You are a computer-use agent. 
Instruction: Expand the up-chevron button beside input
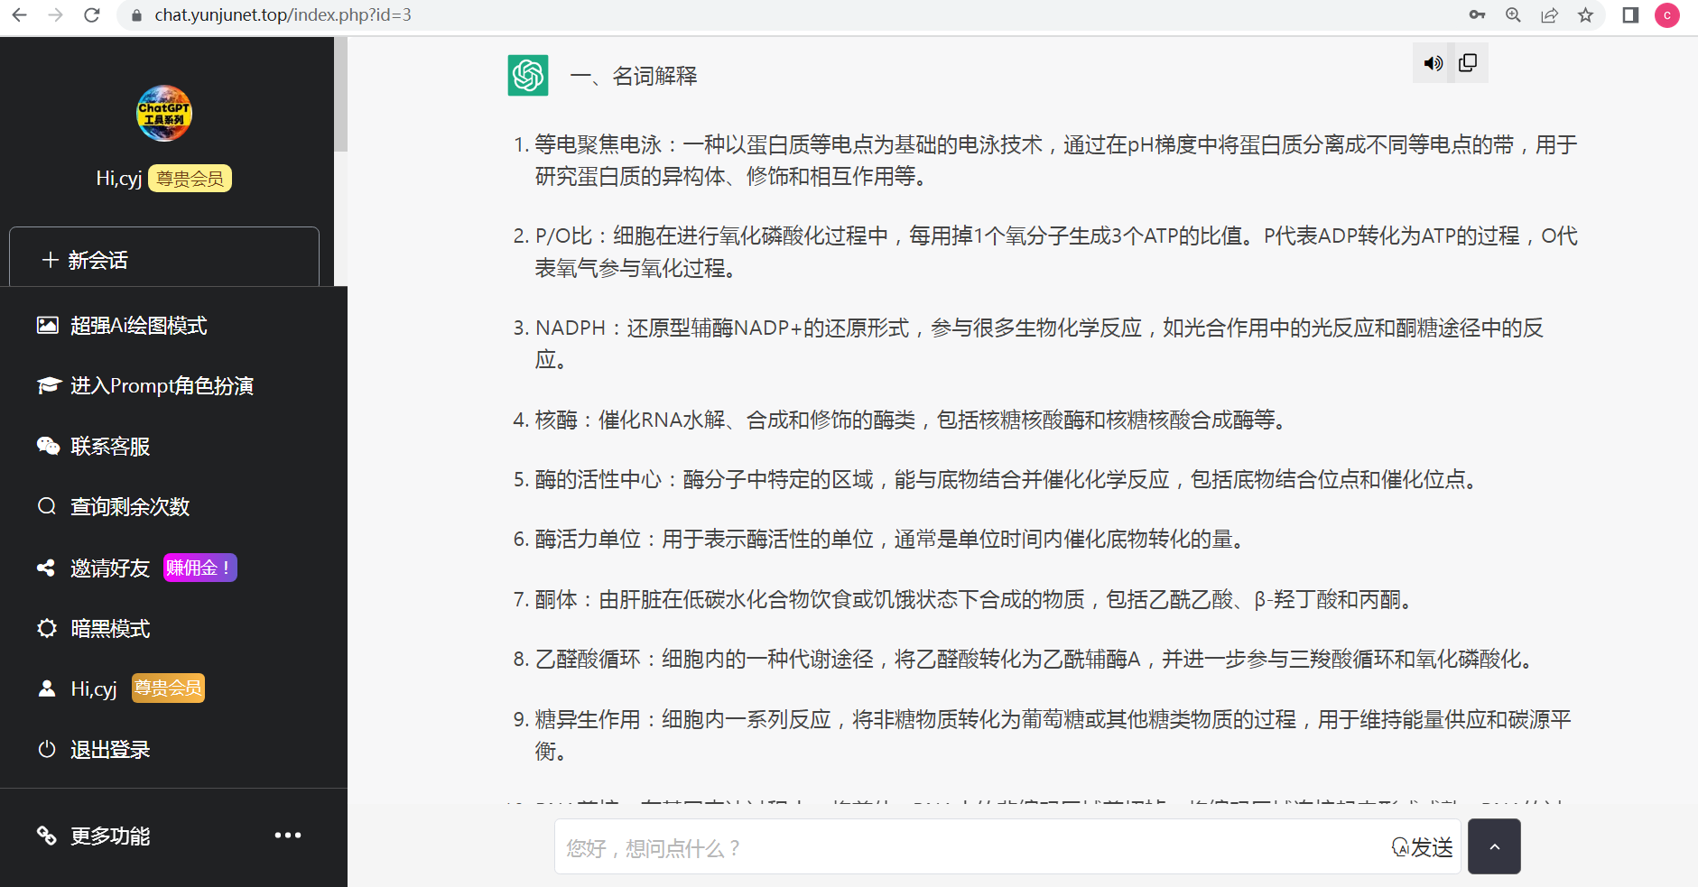pyautogui.click(x=1494, y=846)
